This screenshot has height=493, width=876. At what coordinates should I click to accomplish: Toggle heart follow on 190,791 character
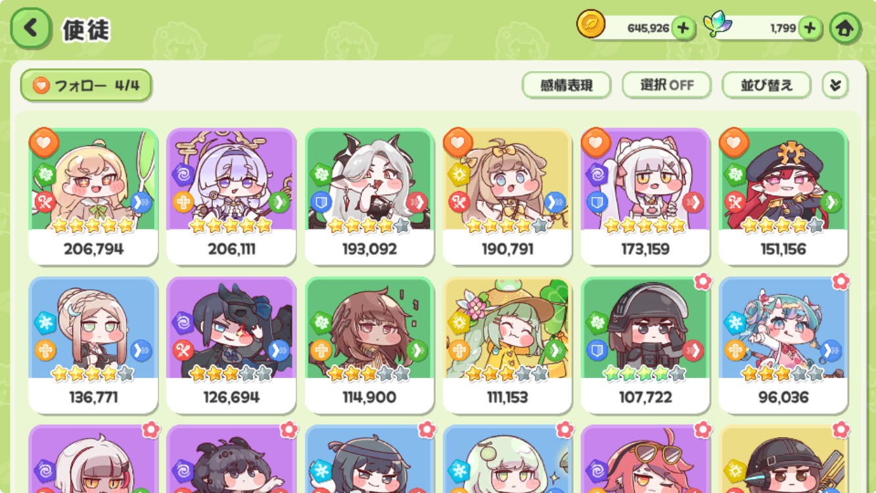(458, 143)
